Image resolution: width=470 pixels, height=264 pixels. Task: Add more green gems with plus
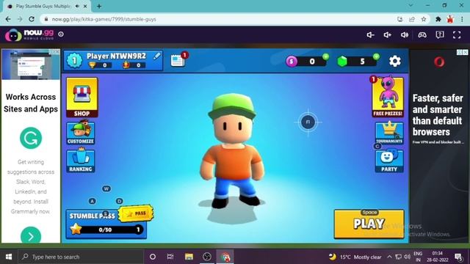[376, 56]
